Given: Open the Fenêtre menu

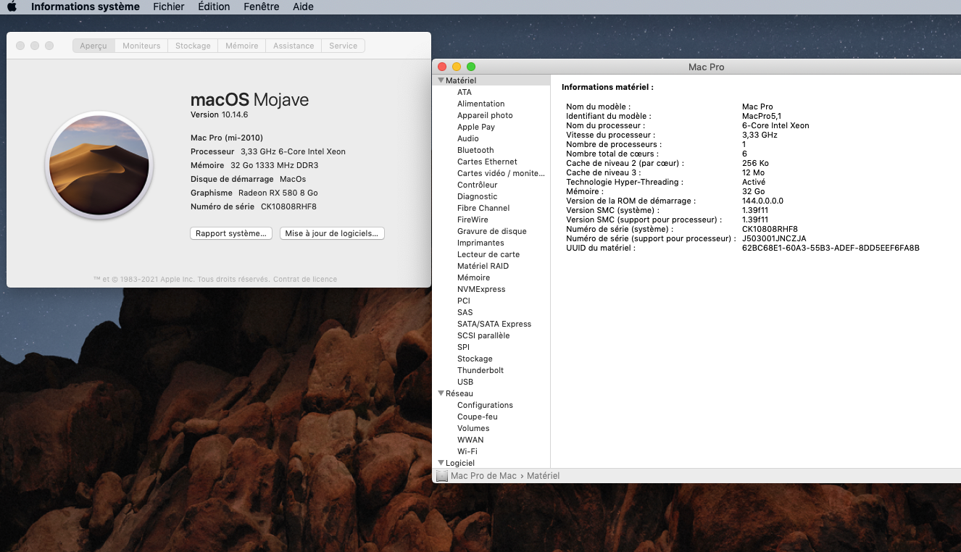Looking at the screenshot, I should [262, 7].
